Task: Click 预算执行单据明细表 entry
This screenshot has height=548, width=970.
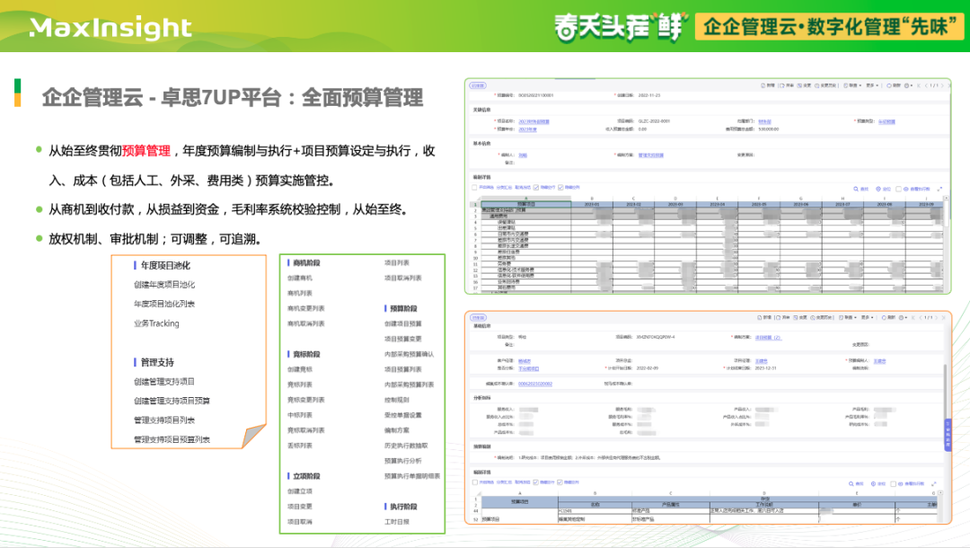Action: 412,476
